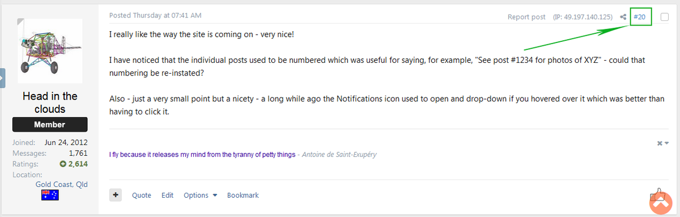The height and width of the screenshot is (217, 680).
Task: Click the Australian flag icon
Action: click(50, 195)
